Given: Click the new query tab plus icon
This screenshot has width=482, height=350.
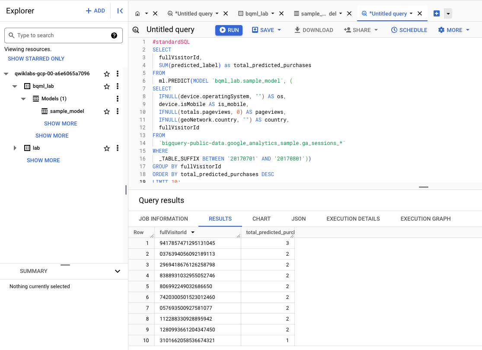Looking at the screenshot, I should [437, 14].
